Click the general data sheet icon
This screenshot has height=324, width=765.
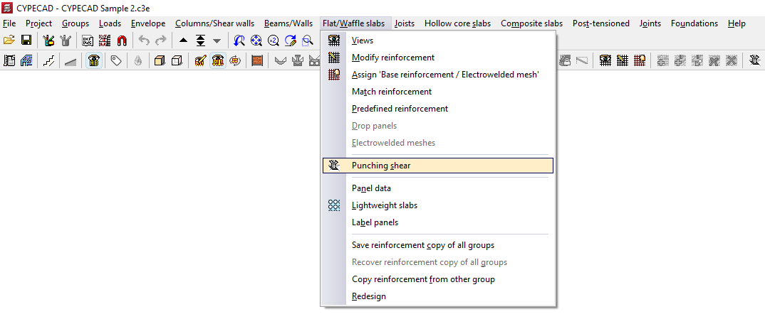coord(9,61)
